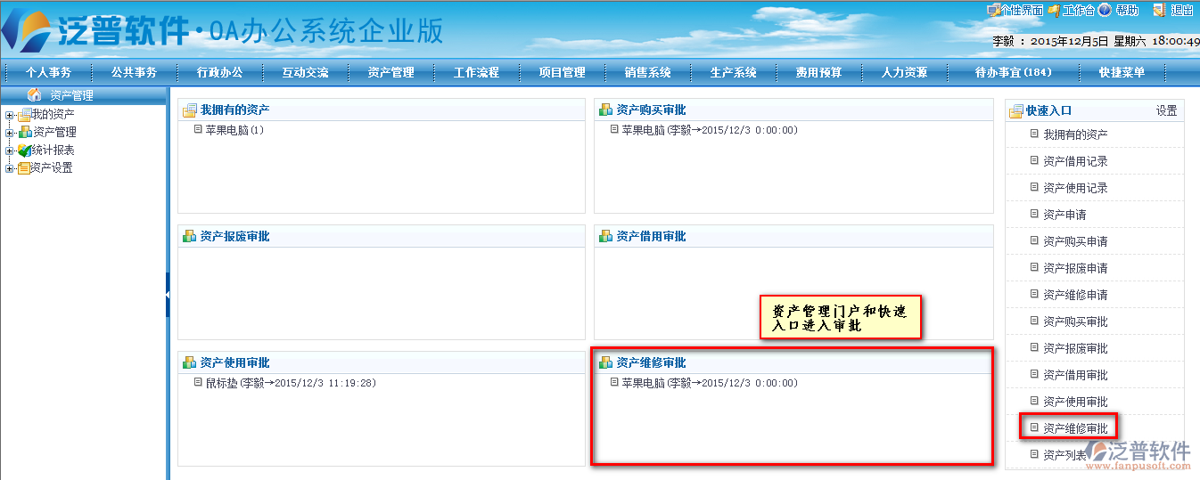Expand the 资产管理 tree node plus sign

[x=10, y=133]
